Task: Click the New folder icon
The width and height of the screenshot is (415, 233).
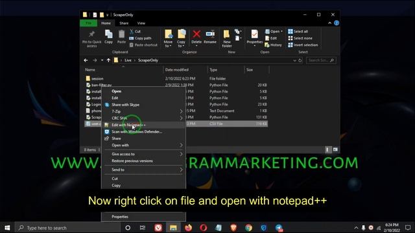Action: (x=226, y=34)
